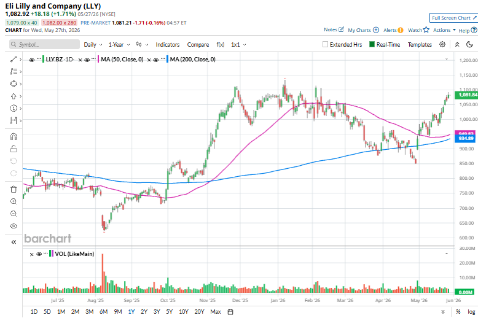Open the Indicators menu
Screen dimensions: 478x318
[167, 44]
